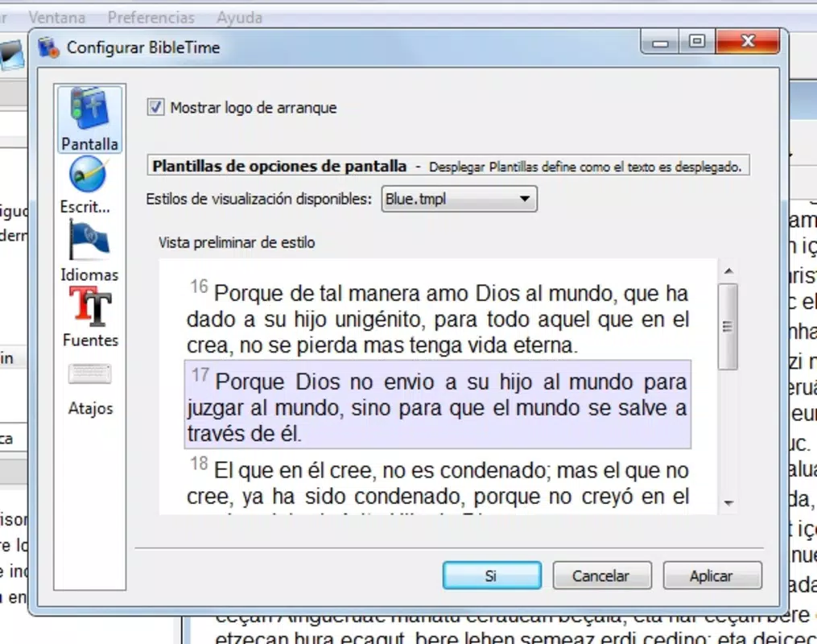
Task: Click the preview scrollbar up arrow
Action: click(x=728, y=271)
